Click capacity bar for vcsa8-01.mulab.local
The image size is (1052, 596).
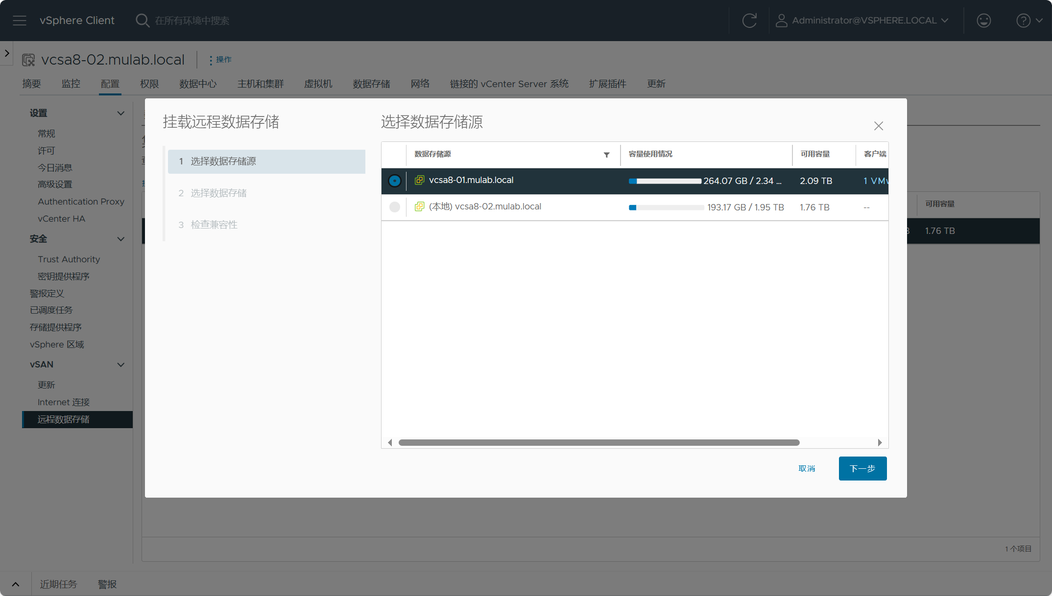[665, 181]
